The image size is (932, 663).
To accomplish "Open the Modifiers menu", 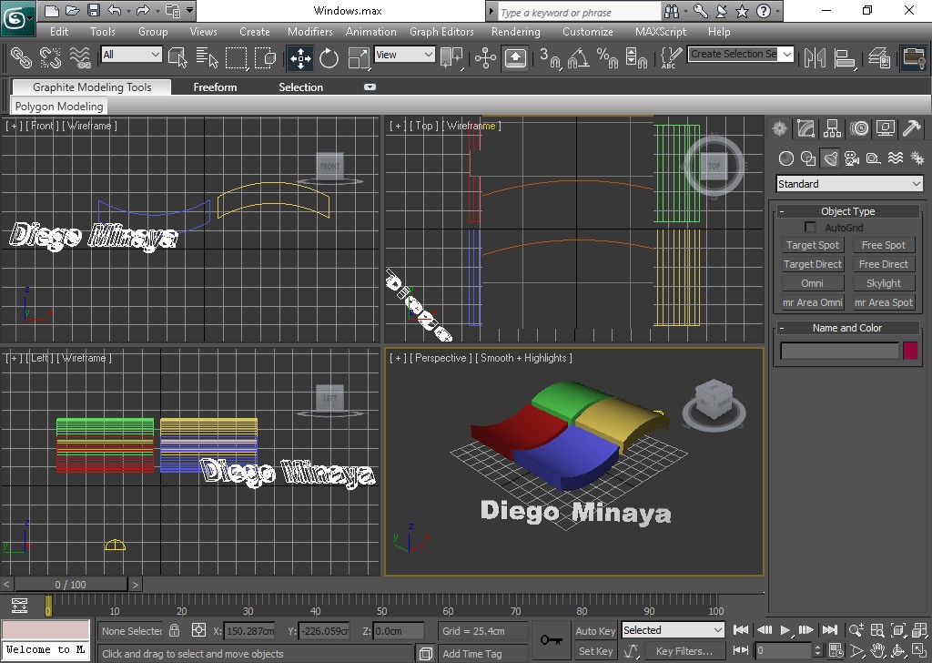I will 309,32.
